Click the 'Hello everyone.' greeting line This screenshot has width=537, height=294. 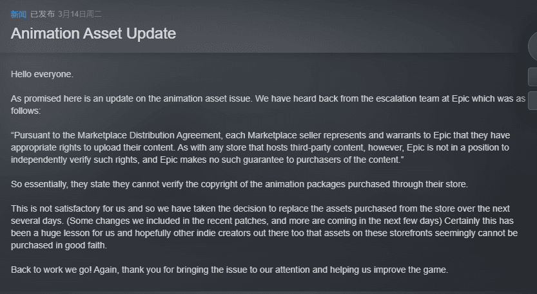pos(42,74)
